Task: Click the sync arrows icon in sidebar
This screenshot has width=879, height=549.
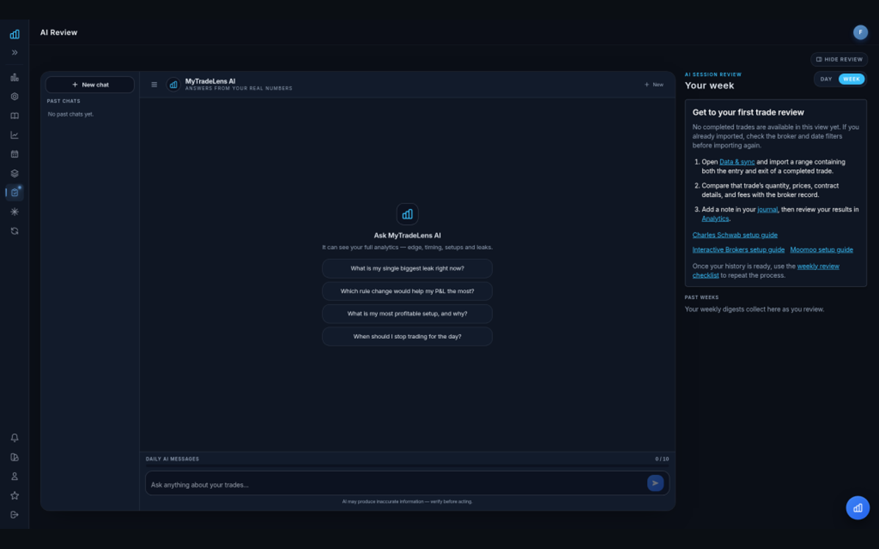Action: tap(15, 231)
